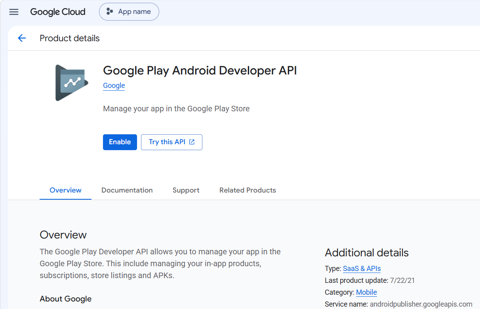
Task: Open the App name project selector
Action: point(129,12)
